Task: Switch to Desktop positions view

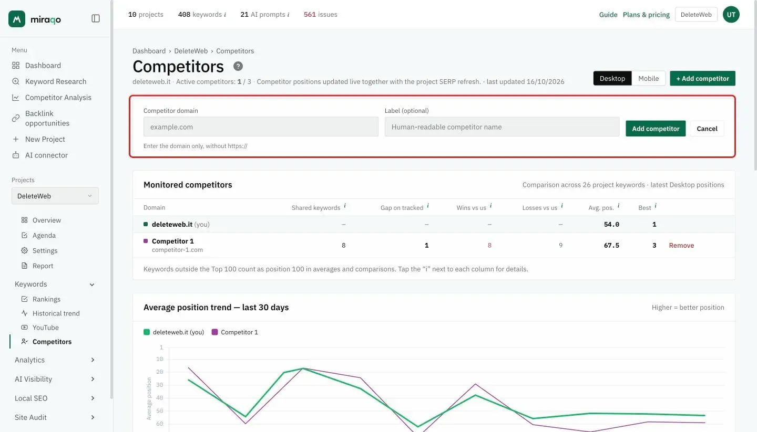Action: pos(612,78)
